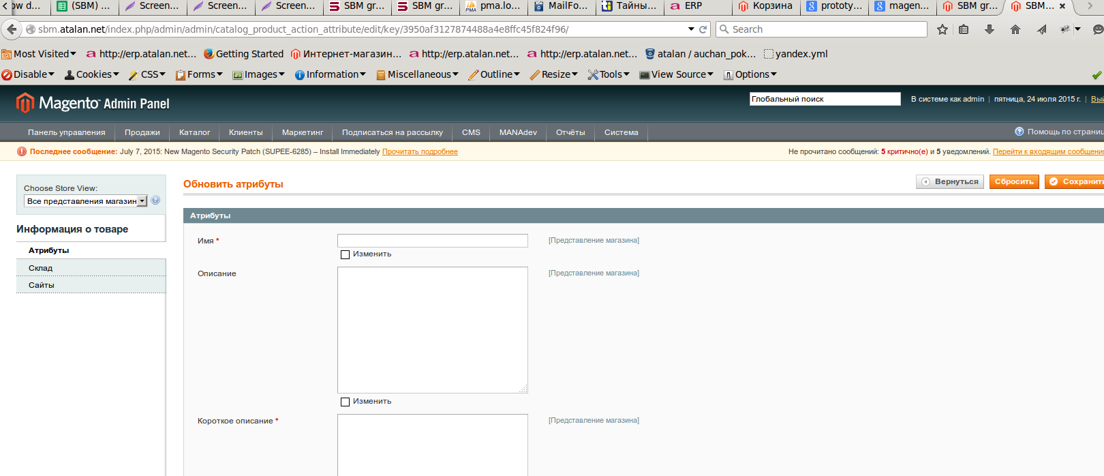The image size is (1104, 476).
Task: Open Отчёты menu
Action: 570,132
